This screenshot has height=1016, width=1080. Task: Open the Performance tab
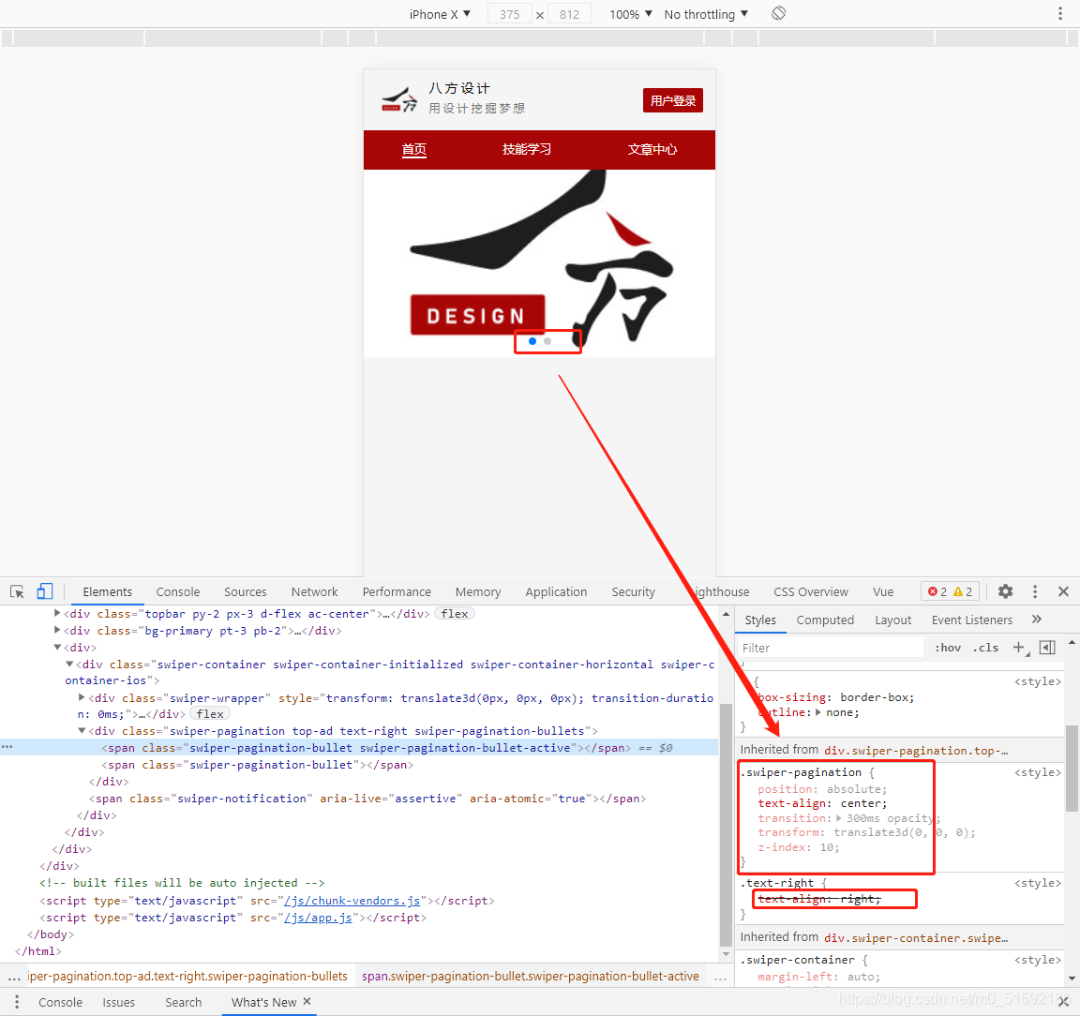397,591
